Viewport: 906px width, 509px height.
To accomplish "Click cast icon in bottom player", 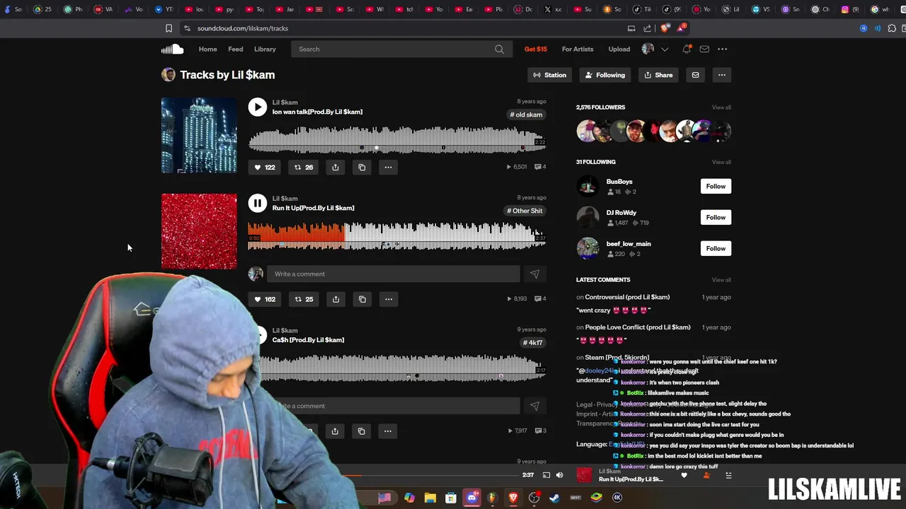I will click(x=546, y=475).
